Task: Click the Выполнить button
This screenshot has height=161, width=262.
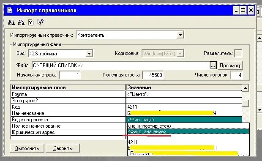Action: click(27, 148)
